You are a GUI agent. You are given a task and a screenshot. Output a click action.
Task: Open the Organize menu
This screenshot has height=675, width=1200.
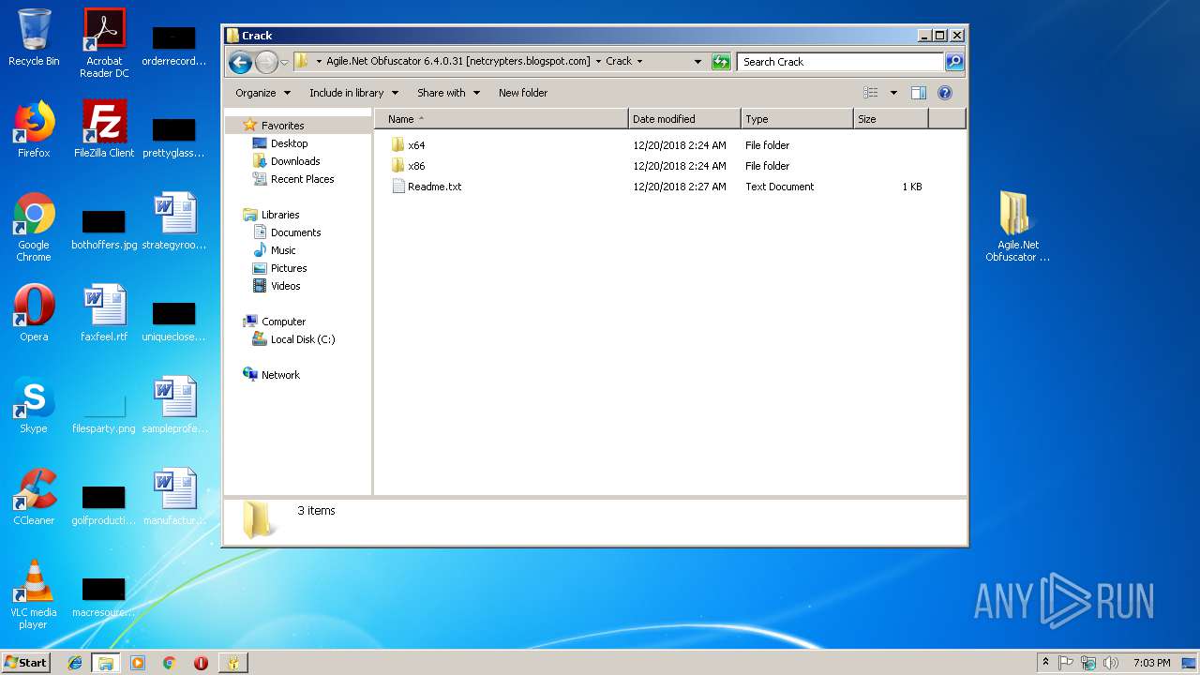pos(262,93)
